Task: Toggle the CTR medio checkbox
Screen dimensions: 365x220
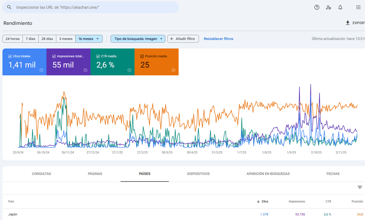Action: 98,56
